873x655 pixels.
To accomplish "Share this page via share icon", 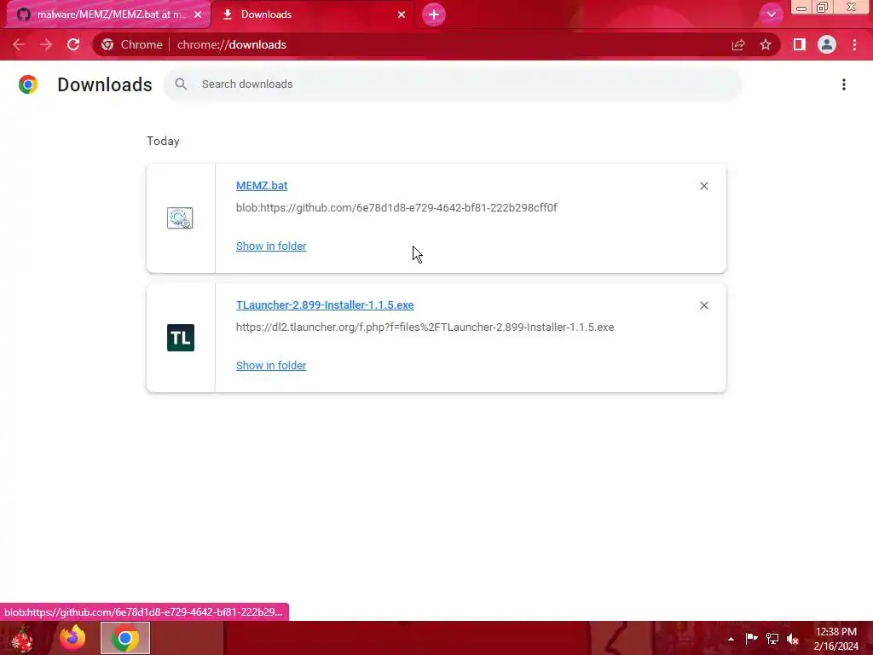I will pos(738,44).
